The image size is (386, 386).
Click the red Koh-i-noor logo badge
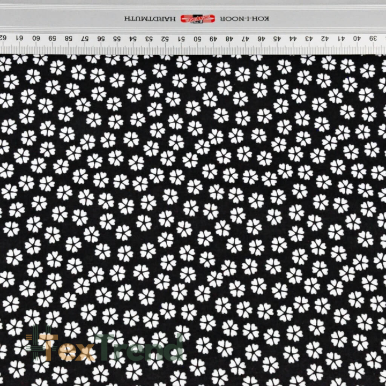(x=198, y=19)
